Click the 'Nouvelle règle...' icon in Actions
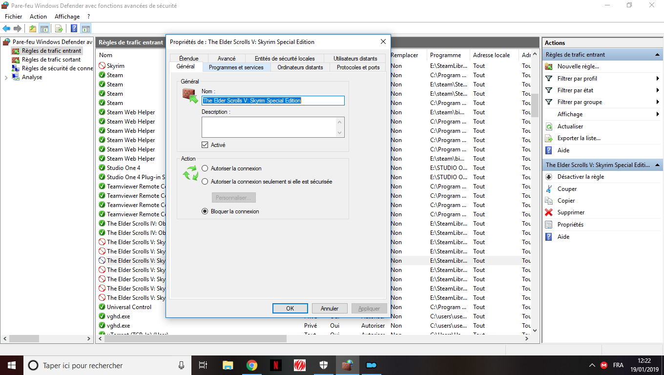The width and height of the screenshot is (664, 375). pos(549,66)
